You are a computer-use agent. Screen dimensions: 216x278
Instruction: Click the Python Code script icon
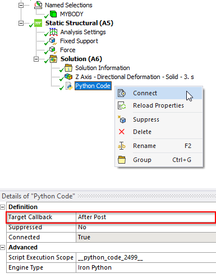[69, 86]
